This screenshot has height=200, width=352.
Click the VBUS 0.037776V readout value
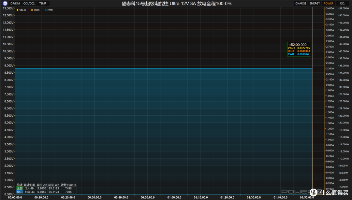[303, 48]
